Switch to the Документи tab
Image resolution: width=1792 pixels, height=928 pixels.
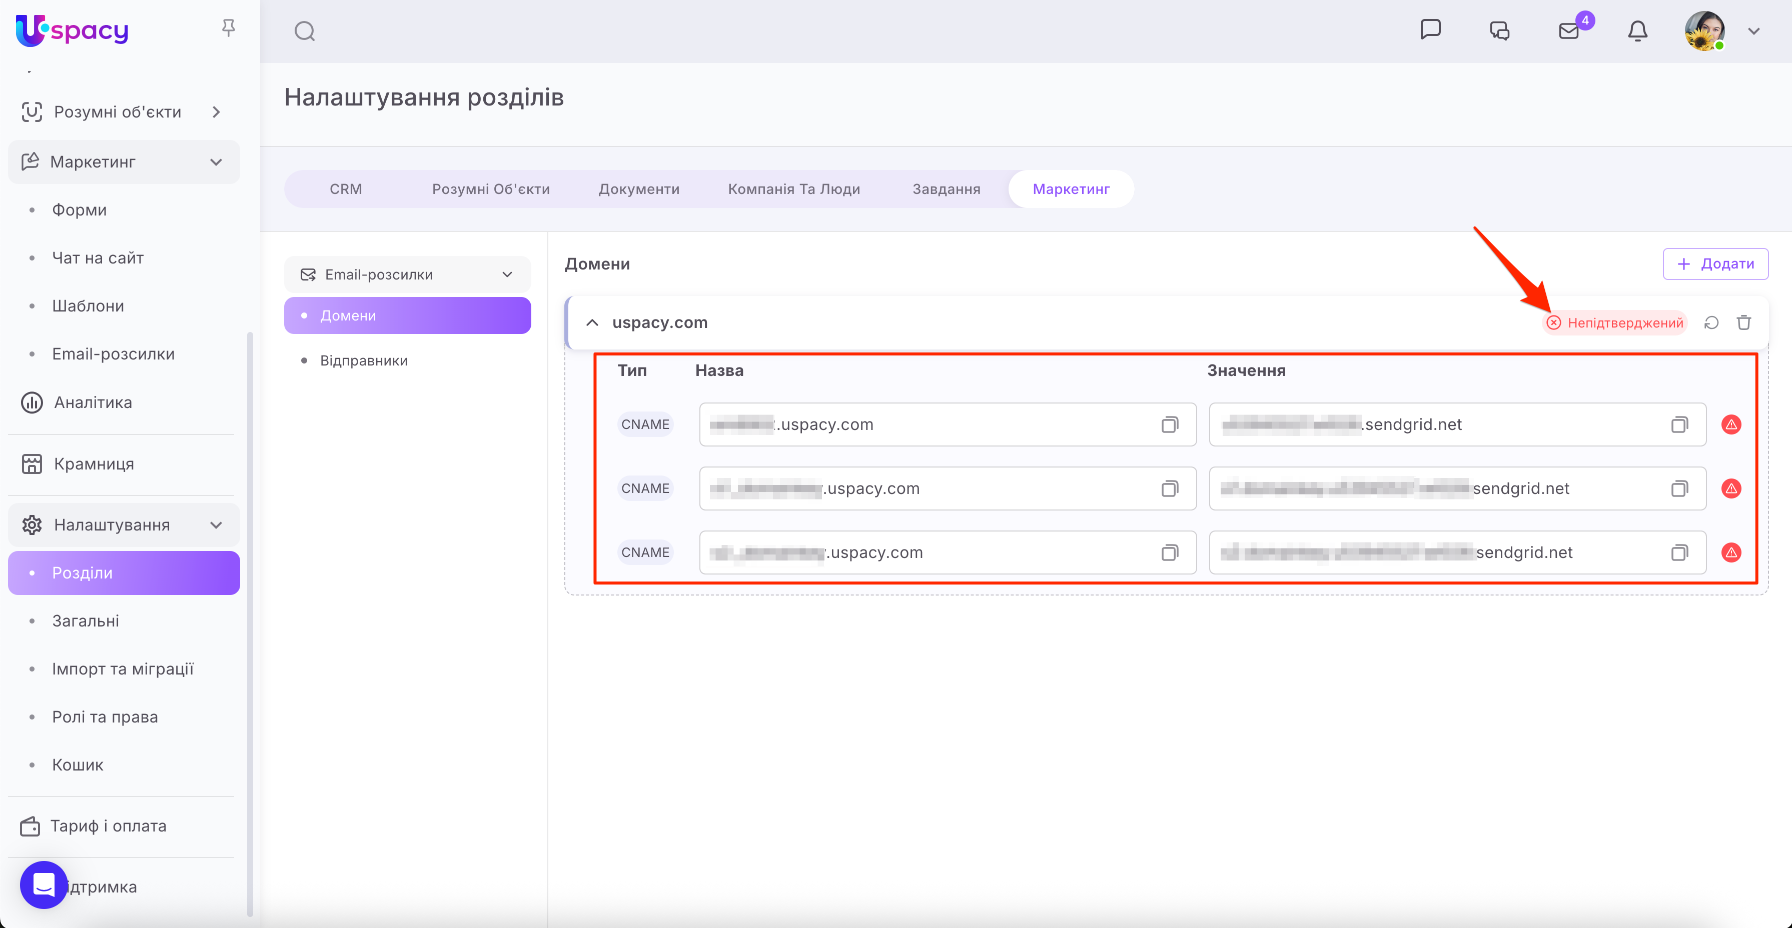(x=639, y=189)
